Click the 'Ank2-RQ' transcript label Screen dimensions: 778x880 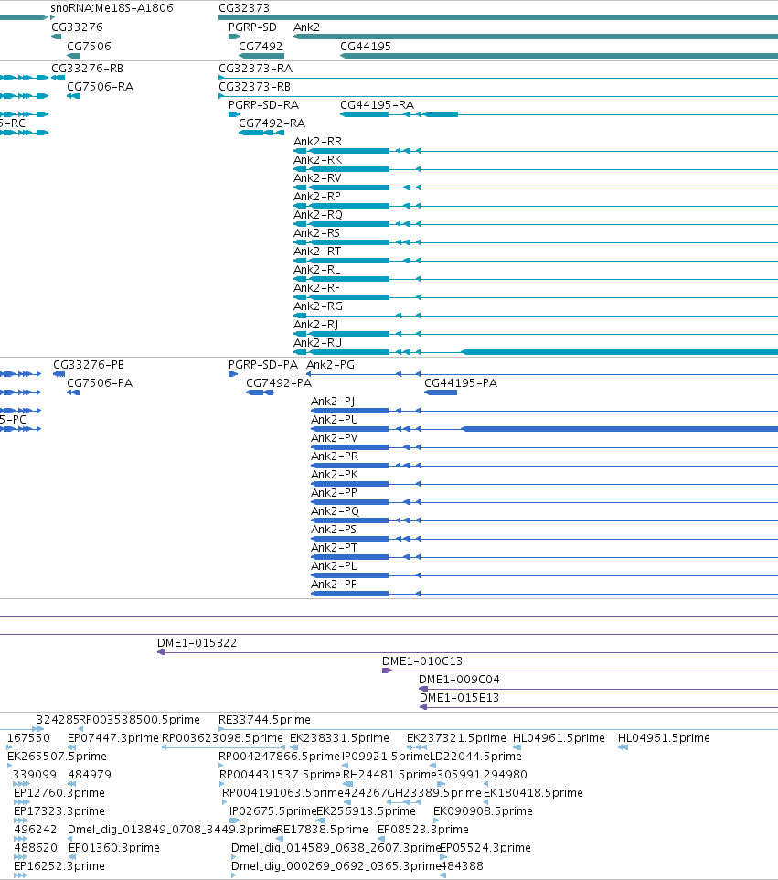[x=318, y=214]
